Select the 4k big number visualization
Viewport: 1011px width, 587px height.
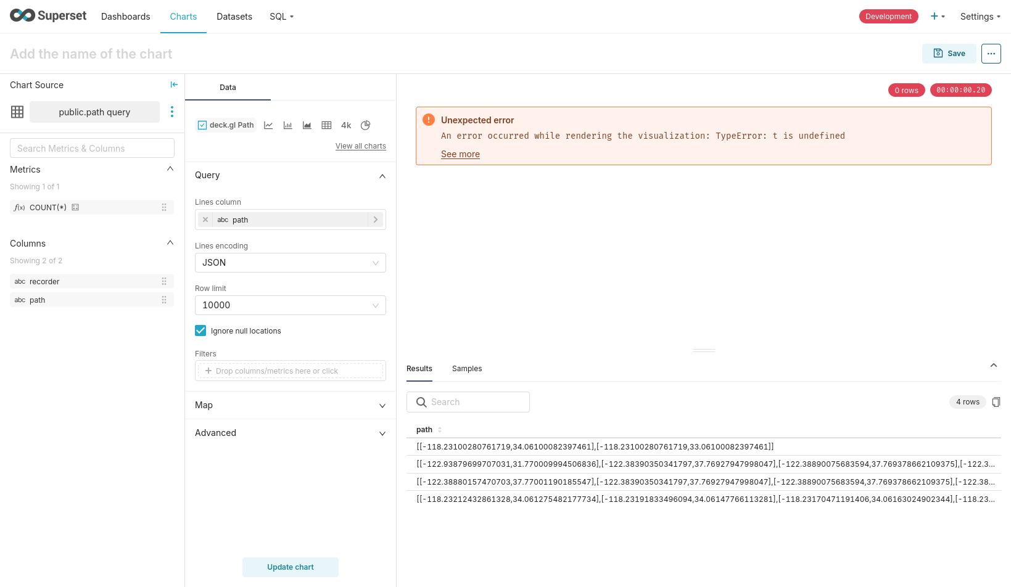tap(346, 125)
